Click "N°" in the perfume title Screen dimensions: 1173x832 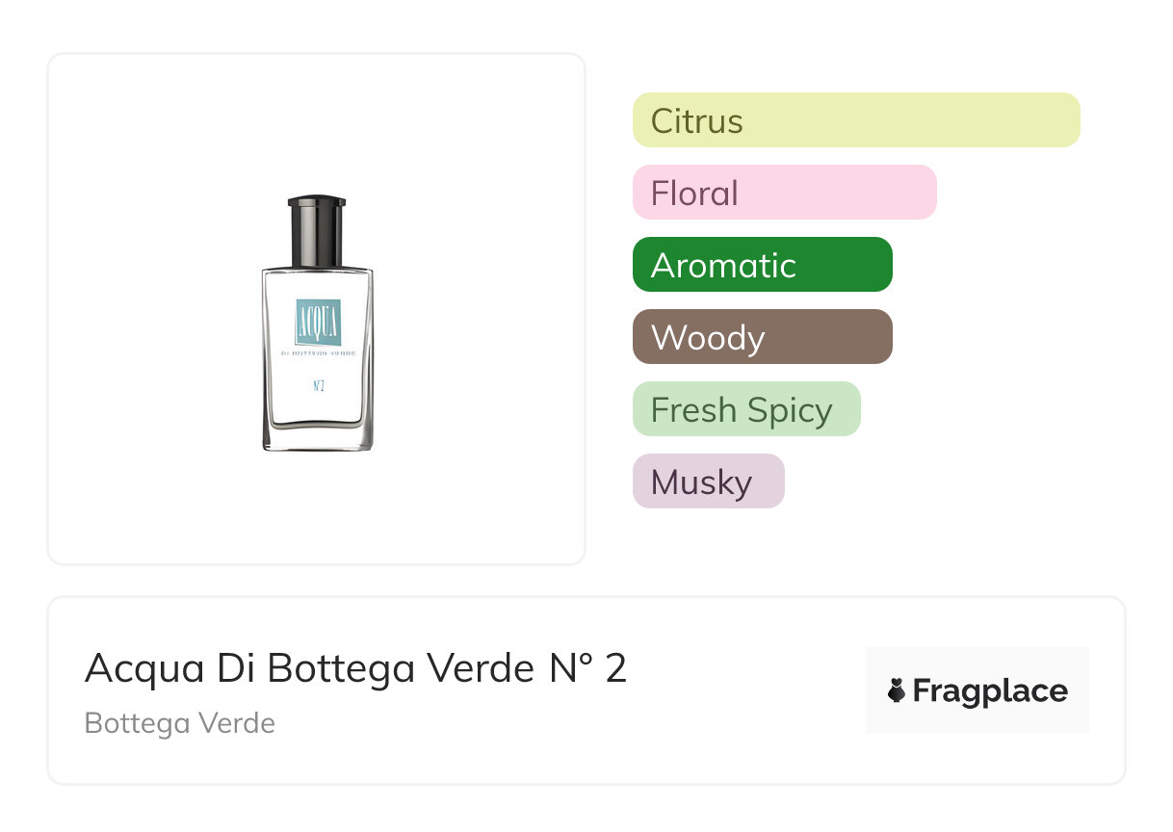[570, 668]
